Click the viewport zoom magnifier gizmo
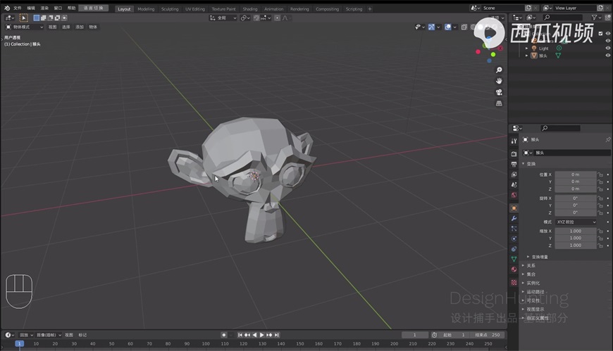 (499, 70)
